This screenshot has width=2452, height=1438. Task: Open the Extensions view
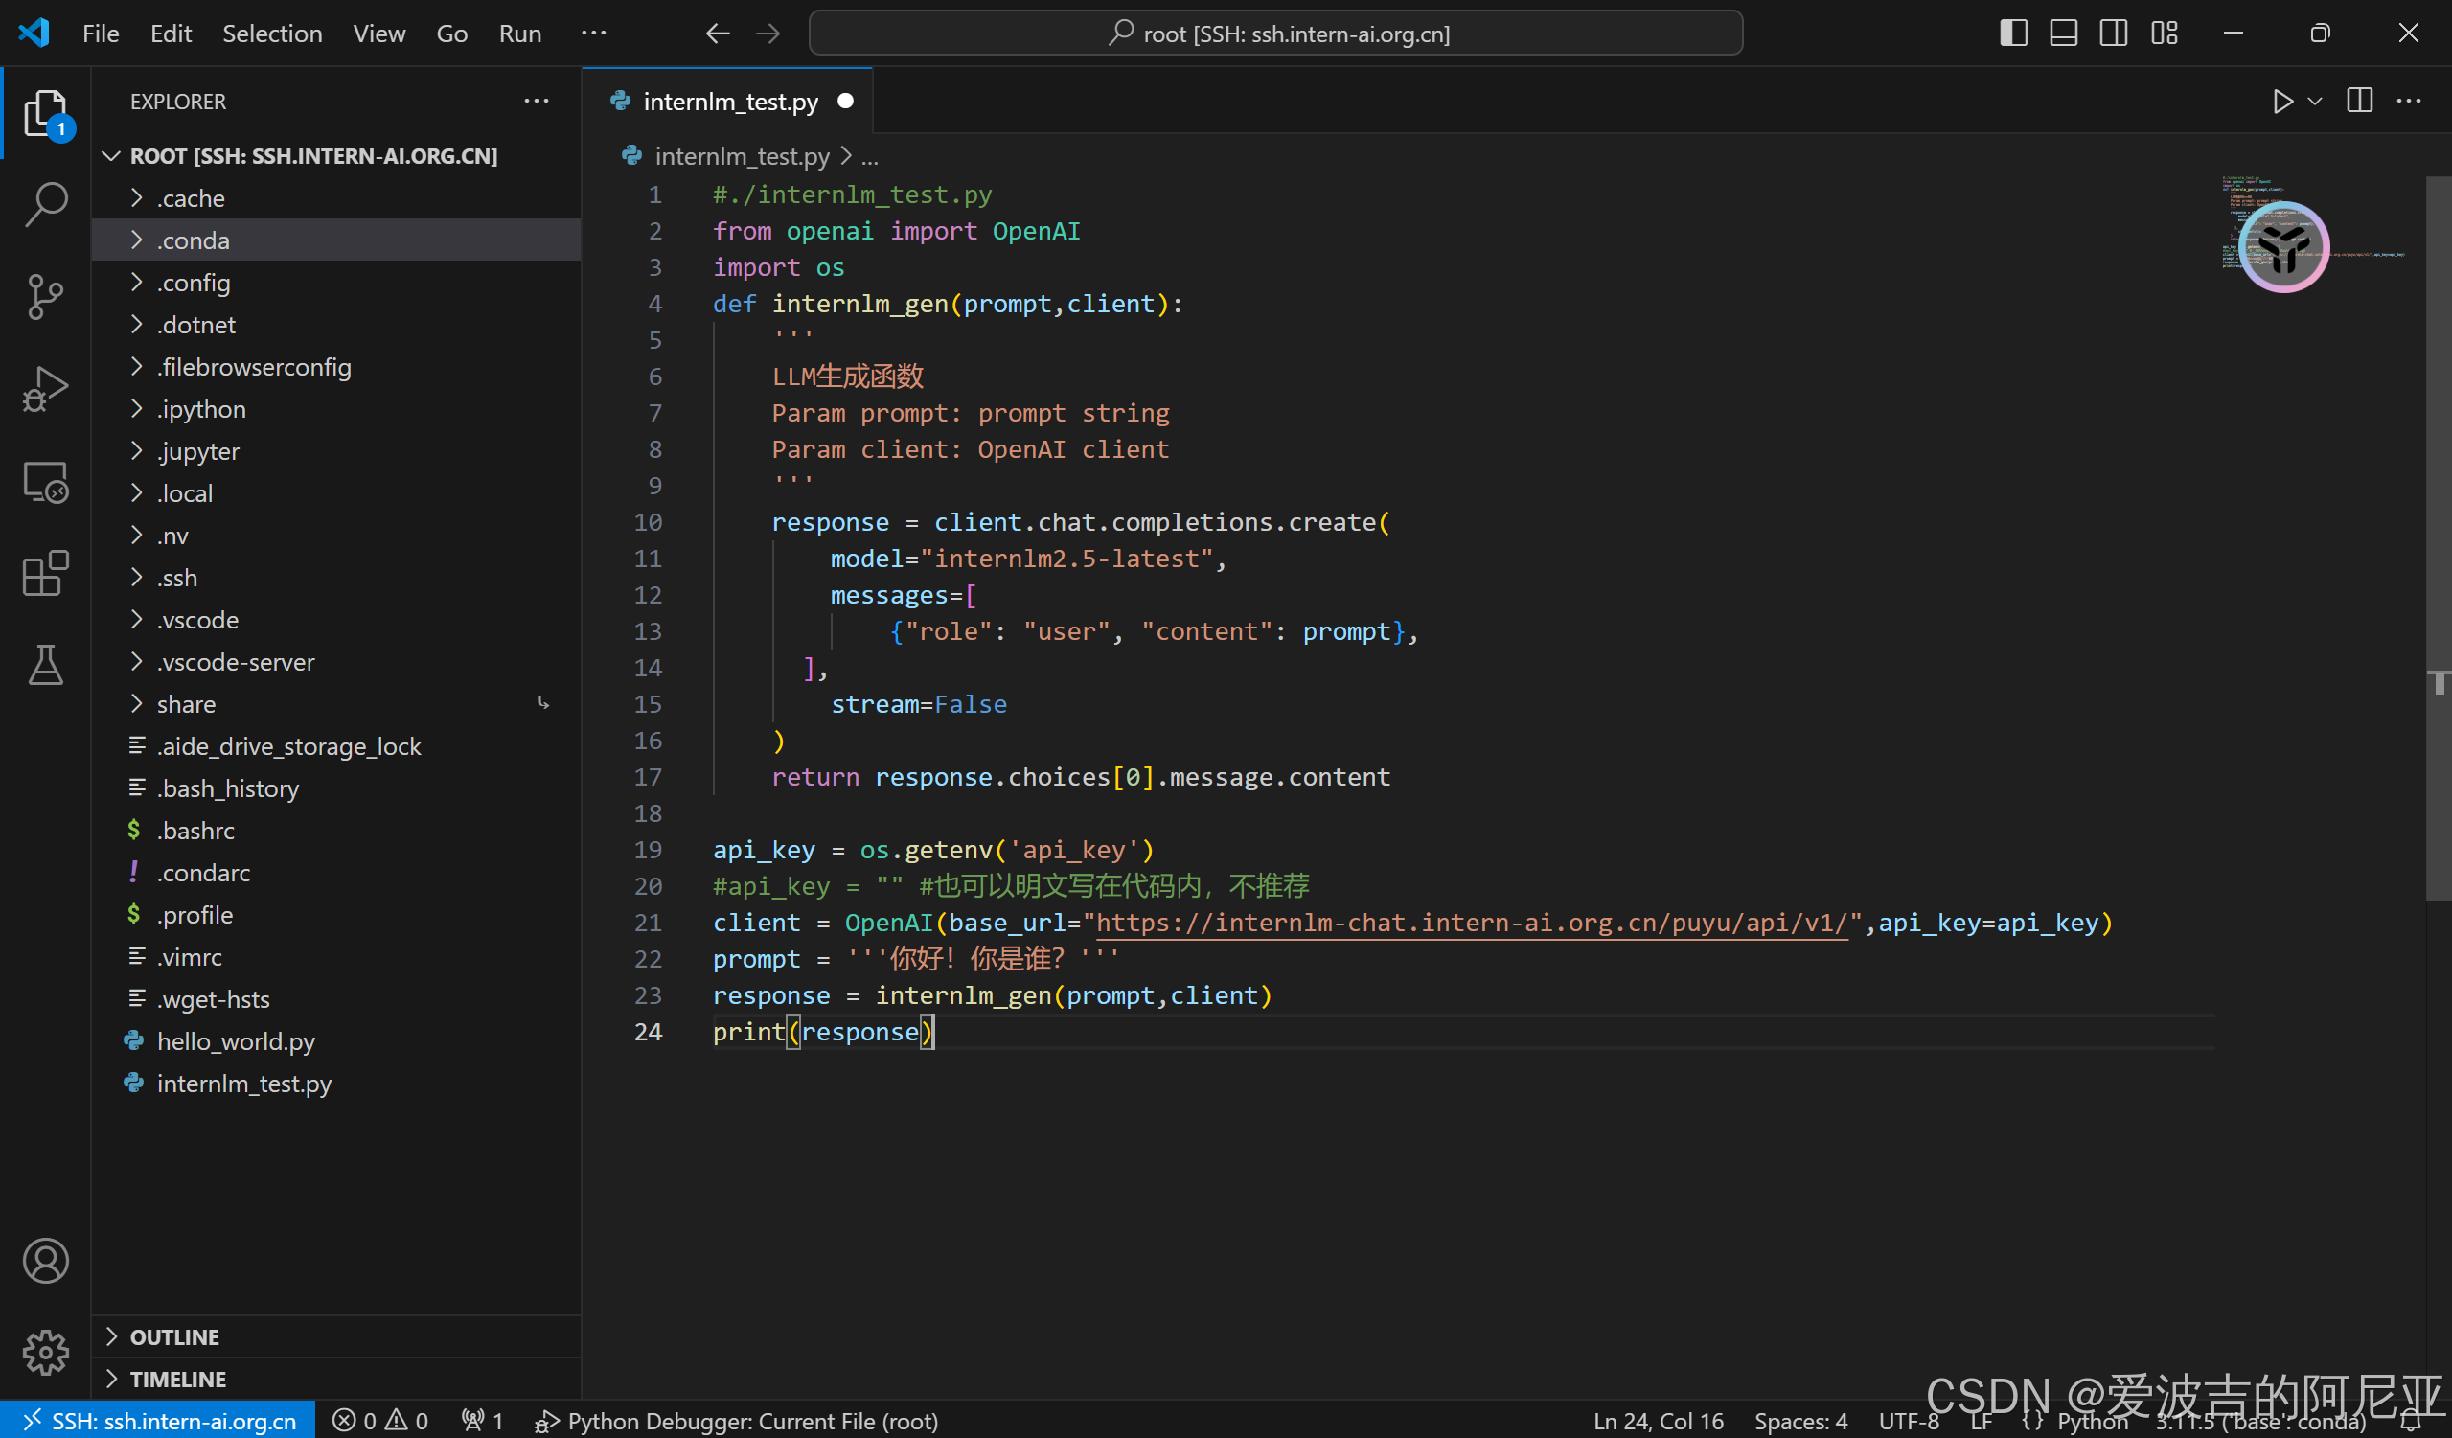pos(45,574)
